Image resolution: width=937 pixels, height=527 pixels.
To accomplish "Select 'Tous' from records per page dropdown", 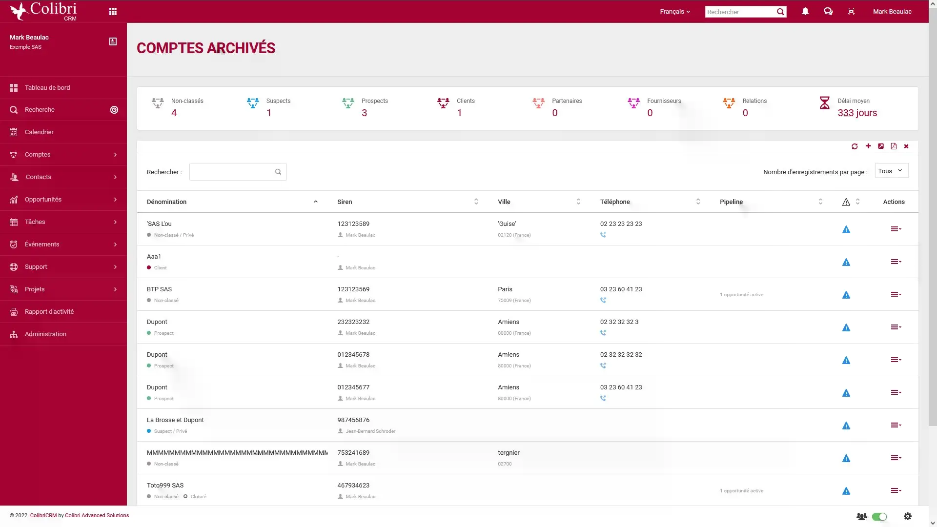I will point(890,170).
